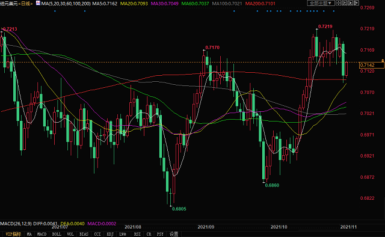
Task: Select the RSI indicator tab
Action: [x=137, y=234]
